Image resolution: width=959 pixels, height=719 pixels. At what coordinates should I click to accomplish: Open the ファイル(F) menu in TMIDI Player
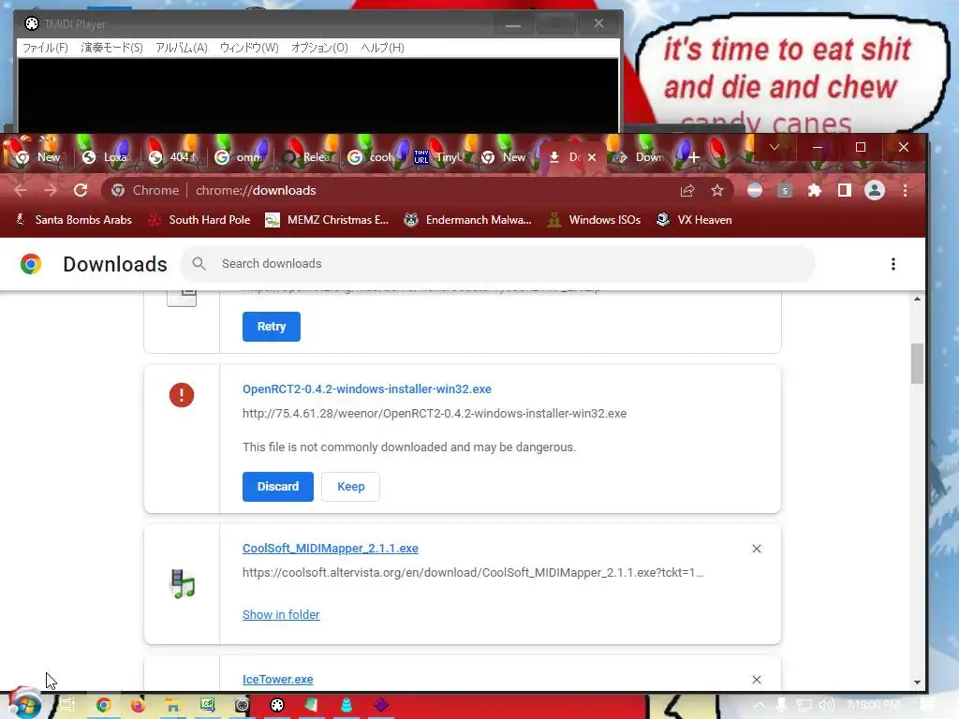(x=45, y=48)
